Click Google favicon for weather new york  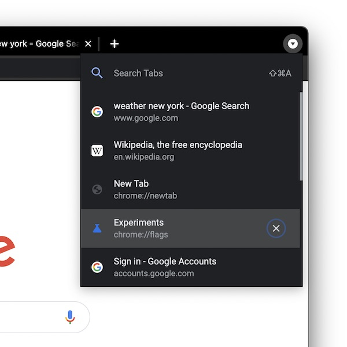point(97,112)
